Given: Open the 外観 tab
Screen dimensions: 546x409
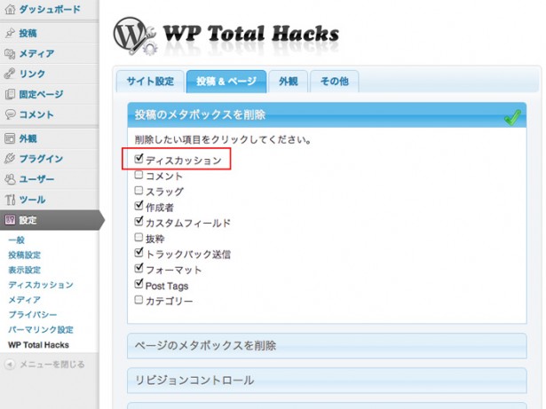Looking at the screenshot, I should coord(288,81).
